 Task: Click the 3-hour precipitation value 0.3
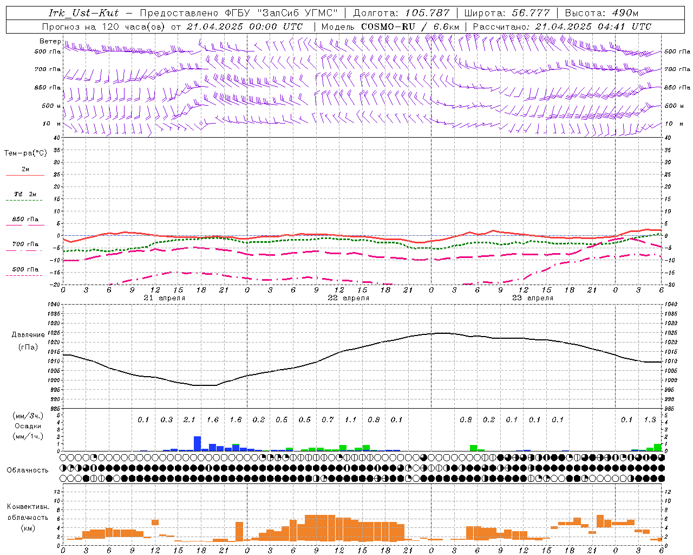point(166,420)
